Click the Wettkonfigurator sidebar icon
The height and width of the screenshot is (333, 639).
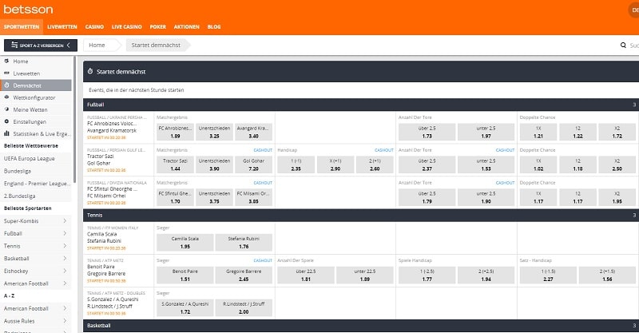tap(6, 97)
